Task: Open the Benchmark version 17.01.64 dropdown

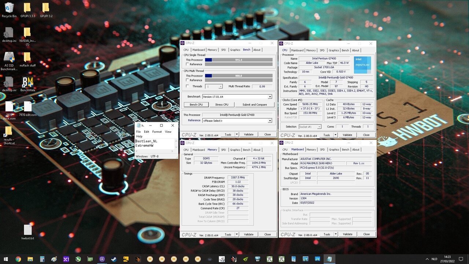Action: coord(270,96)
